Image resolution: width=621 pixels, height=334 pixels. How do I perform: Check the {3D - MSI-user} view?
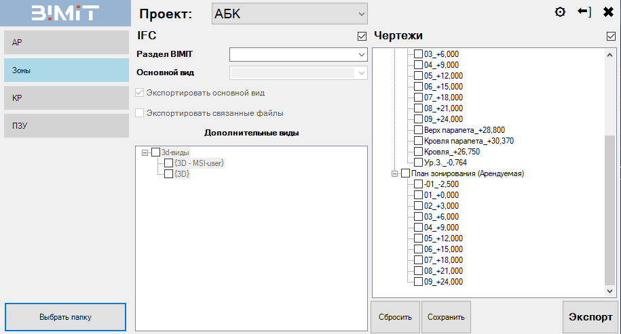[x=169, y=163]
